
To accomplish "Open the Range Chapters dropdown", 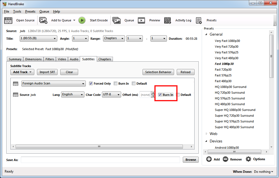I will [114, 38].
